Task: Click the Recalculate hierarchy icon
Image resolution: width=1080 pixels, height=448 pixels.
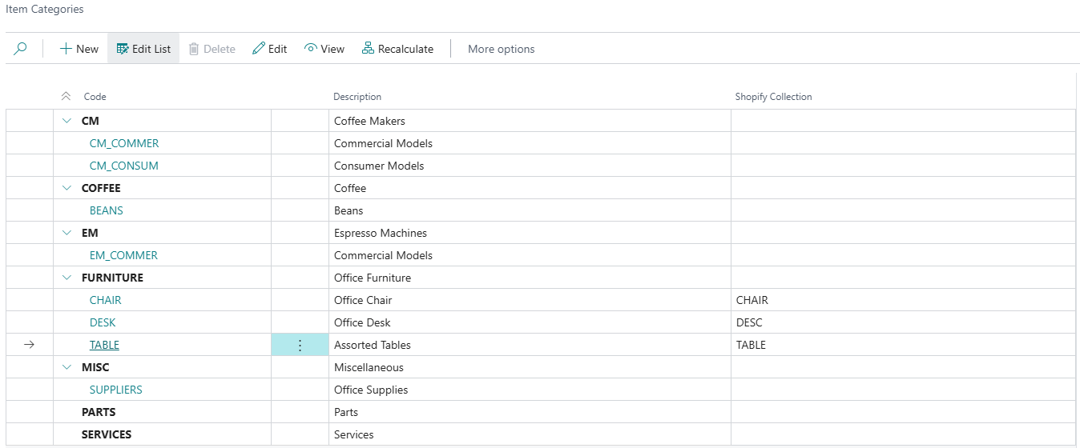Action: [368, 49]
